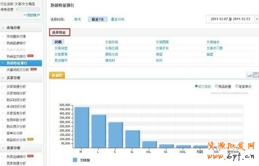Open 卖家规模分析 in the sidebar
259x166 pixels.
(16, 163)
